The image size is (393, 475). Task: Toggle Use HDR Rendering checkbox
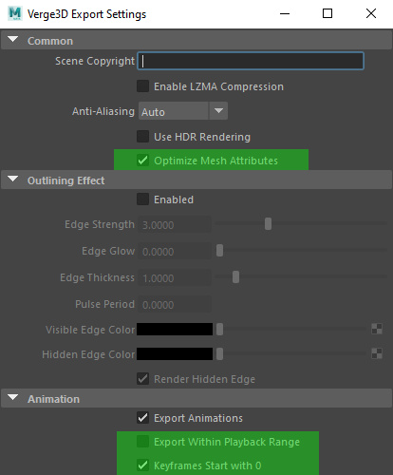click(142, 137)
